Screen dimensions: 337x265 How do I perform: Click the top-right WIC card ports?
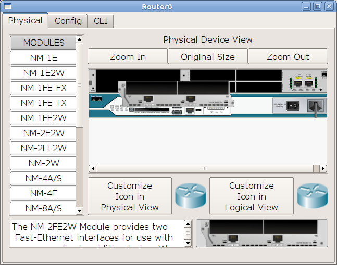coord(304,83)
